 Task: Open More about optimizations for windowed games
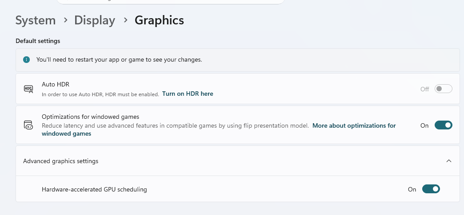(x=219, y=129)
